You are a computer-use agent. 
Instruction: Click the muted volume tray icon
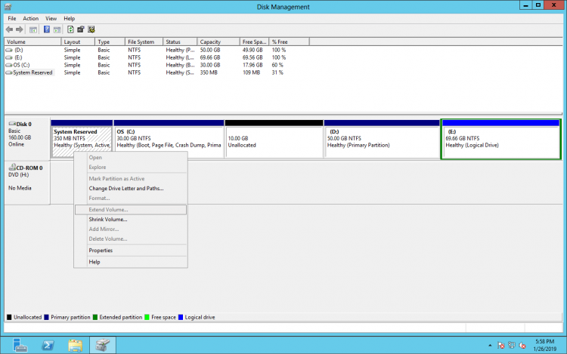point(522,346)
